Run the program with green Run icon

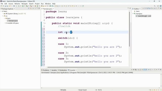click(x=23, y=6)
